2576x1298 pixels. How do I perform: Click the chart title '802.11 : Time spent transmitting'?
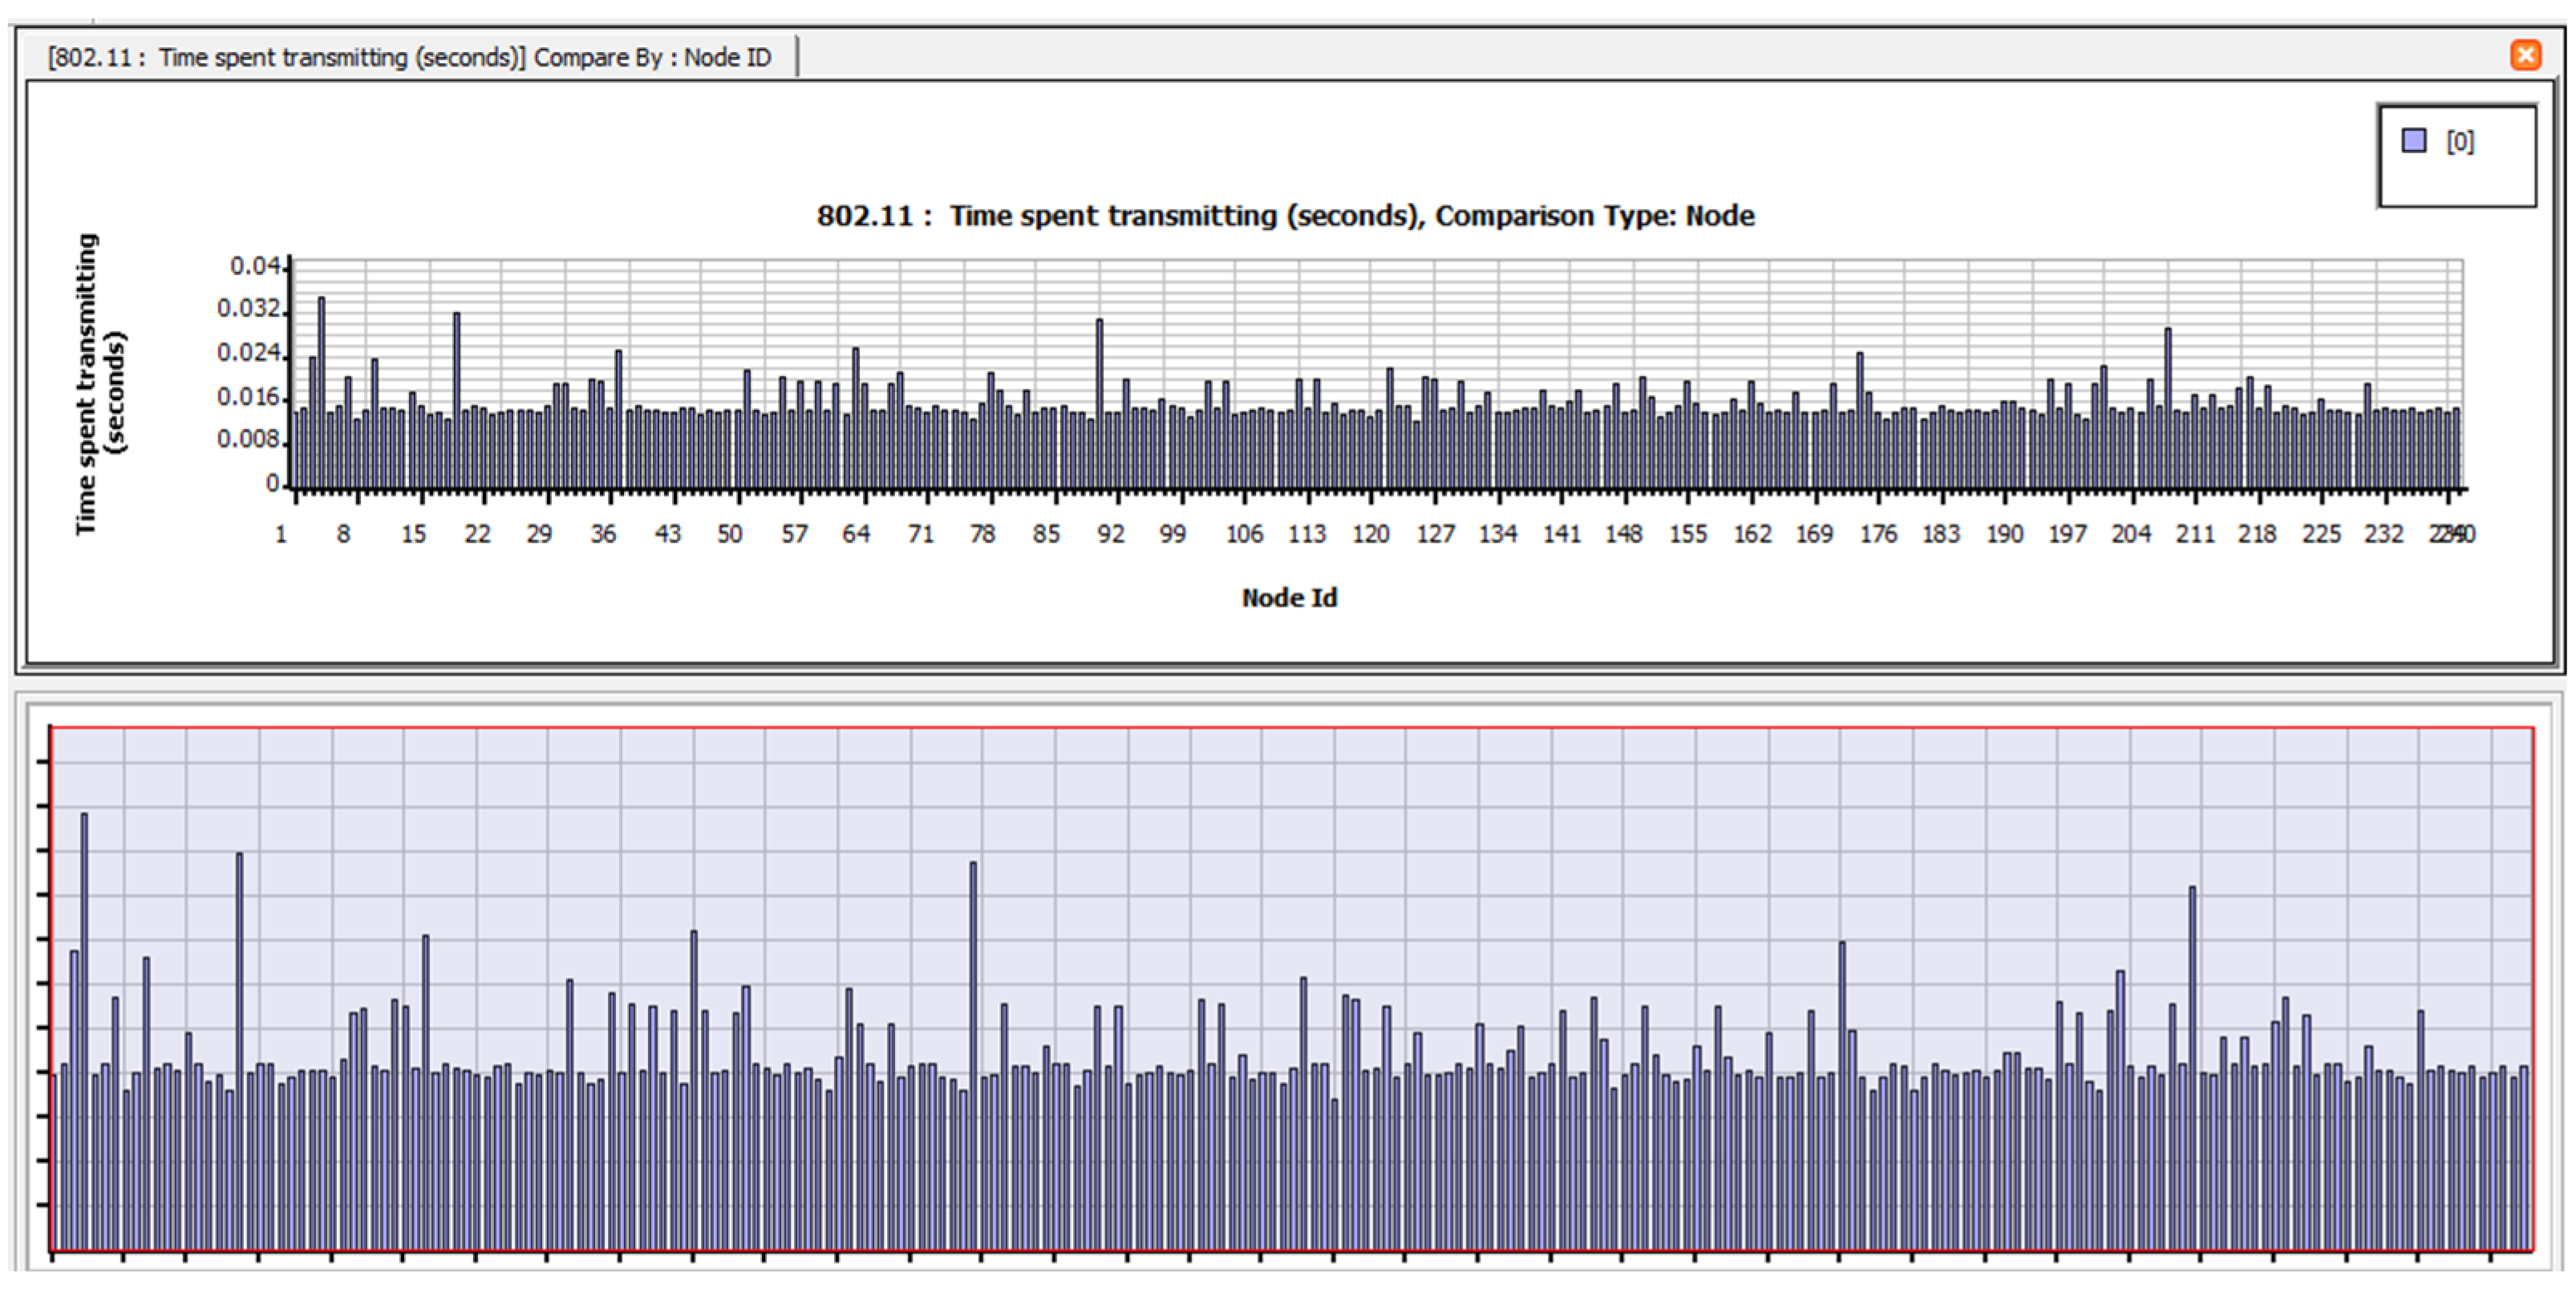coord(1285,216)
